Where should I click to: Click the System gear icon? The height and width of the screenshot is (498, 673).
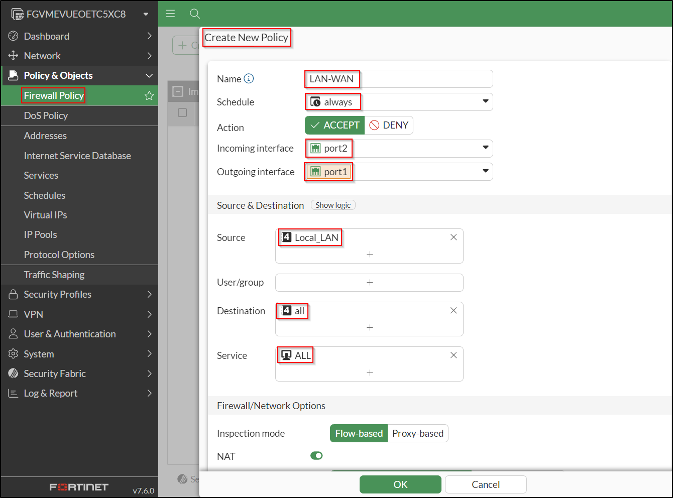[14, 354]
